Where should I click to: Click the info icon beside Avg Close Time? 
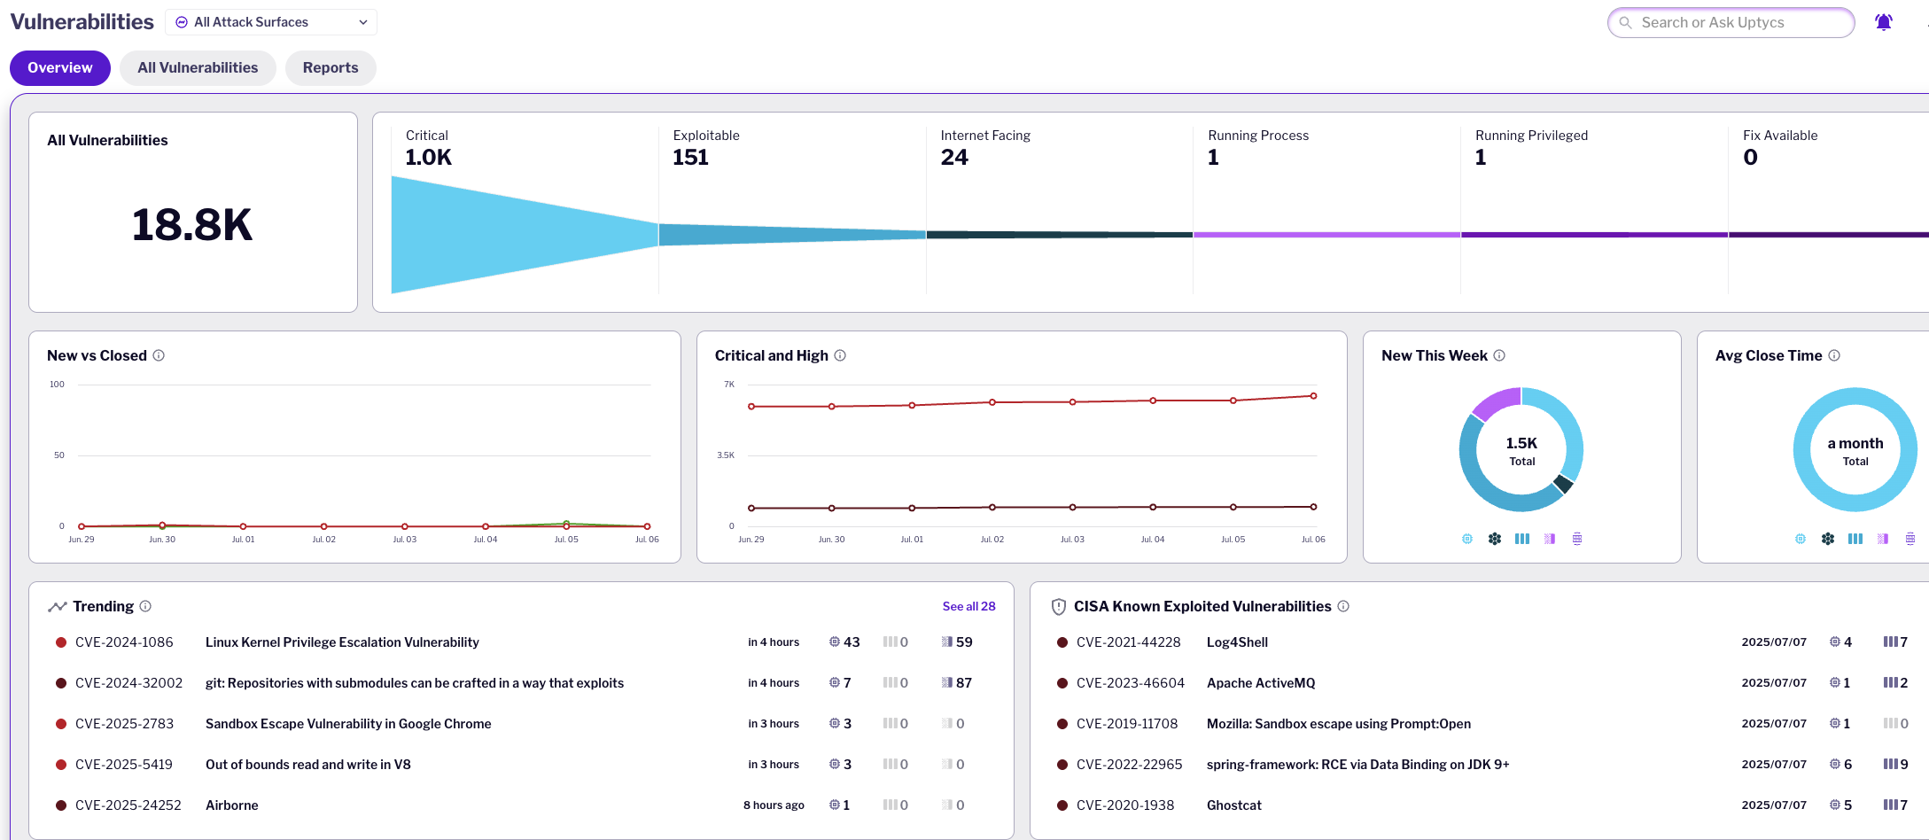1834,355
